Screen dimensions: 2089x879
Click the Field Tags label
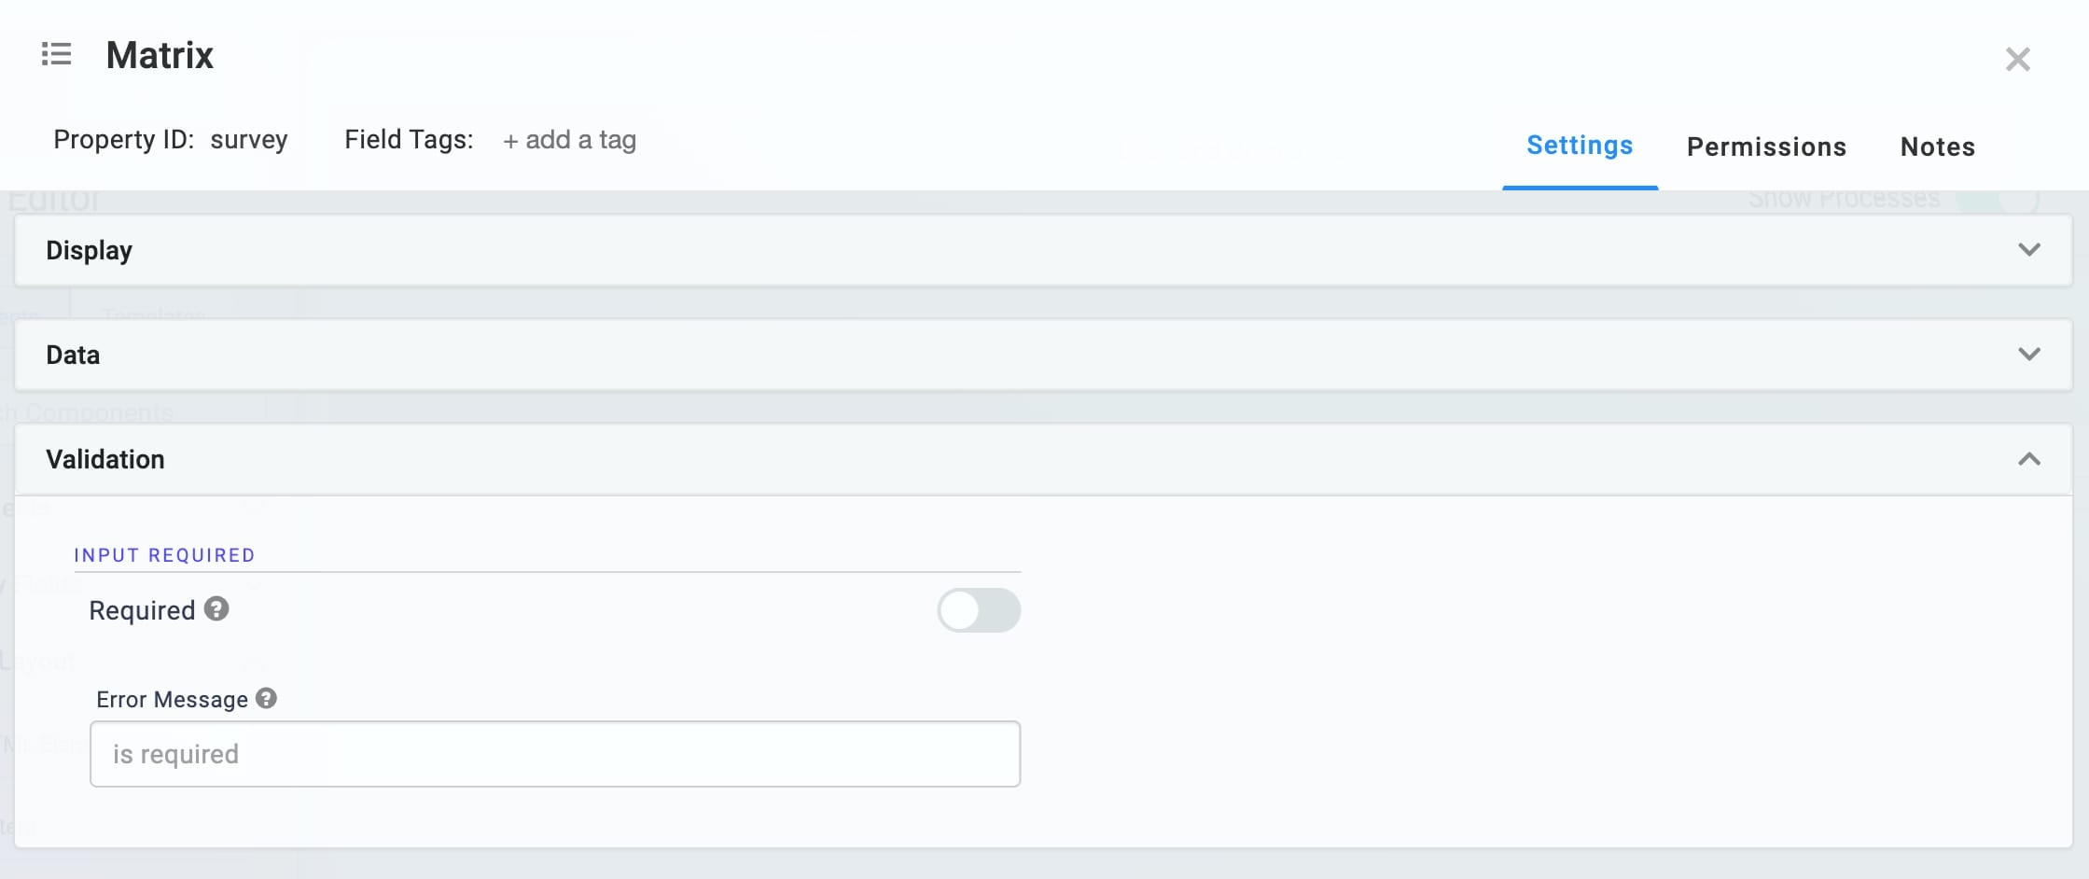pyautogui.click(x=409, y=140)
